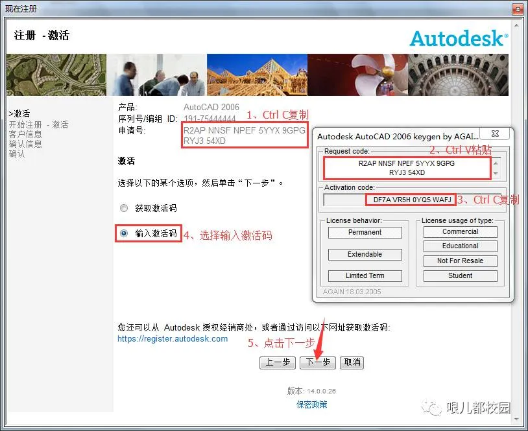Choose Not For Resale usage in keygen
This screenshot has height=431, width=528.
click(x=461, y=261)
